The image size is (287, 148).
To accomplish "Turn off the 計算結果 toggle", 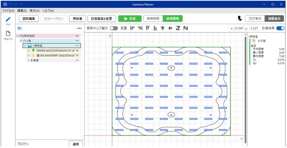I will [280, 28].
